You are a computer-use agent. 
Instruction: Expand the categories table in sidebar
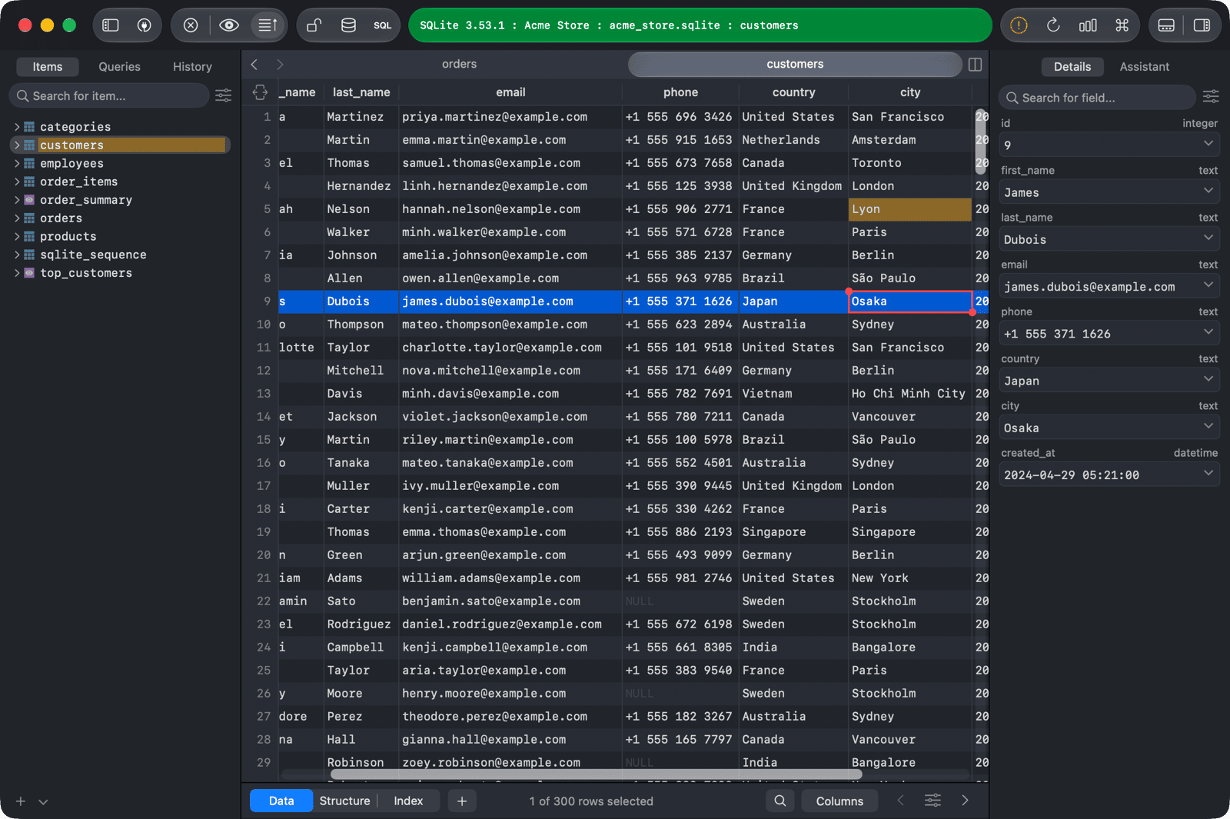coord(17,127)
